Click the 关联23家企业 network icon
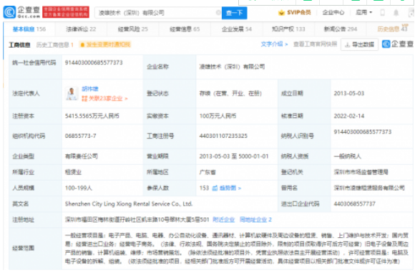Viewport: 420px width, 280px height. [84, 99]
